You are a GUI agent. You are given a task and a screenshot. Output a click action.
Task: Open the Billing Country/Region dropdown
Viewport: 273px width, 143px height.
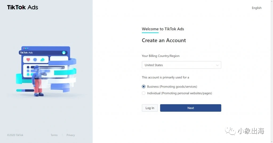click(181, 65)
